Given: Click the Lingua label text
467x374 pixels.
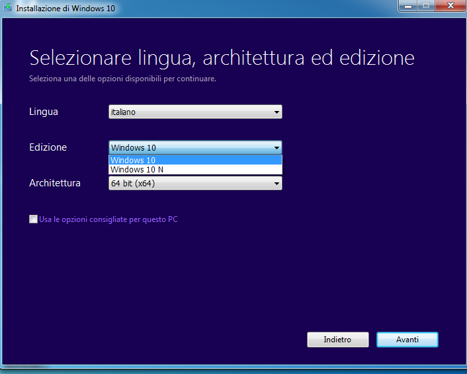Looking at the screenshot, I should pyautogui.click(x=44, y=112).
